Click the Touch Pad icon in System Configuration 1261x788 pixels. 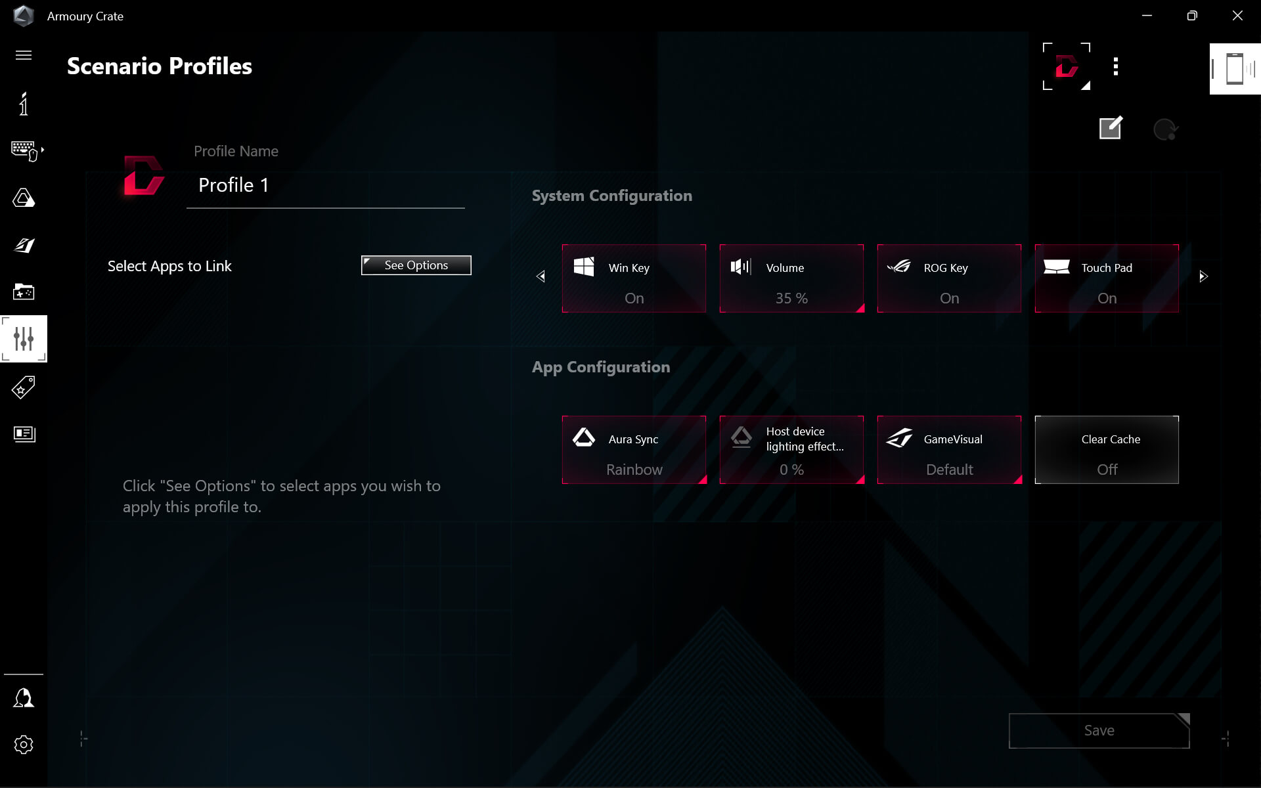1056,266
